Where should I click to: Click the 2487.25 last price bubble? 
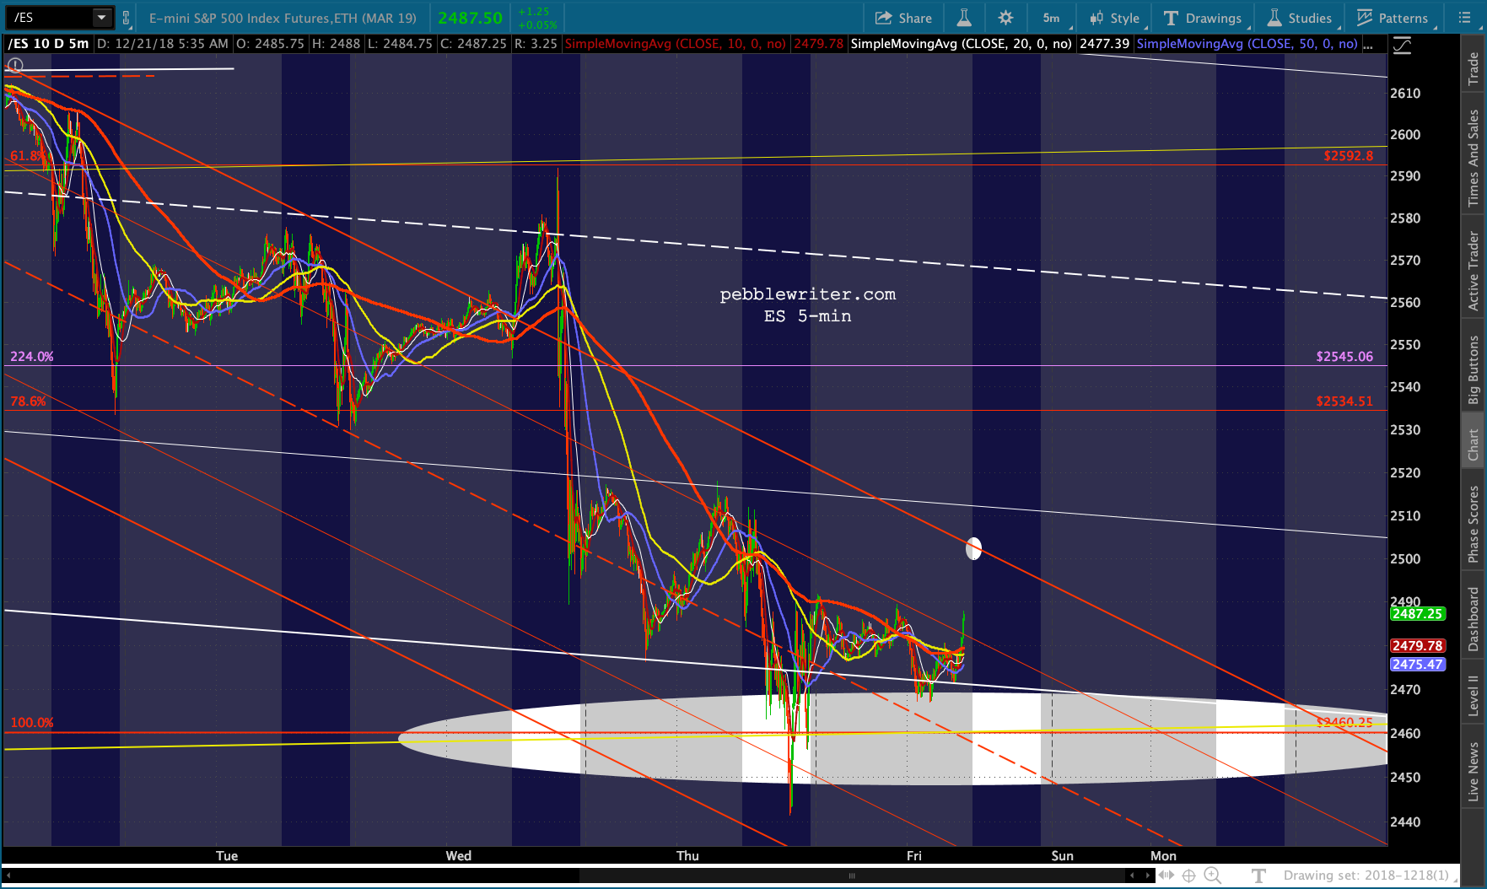1417,614
